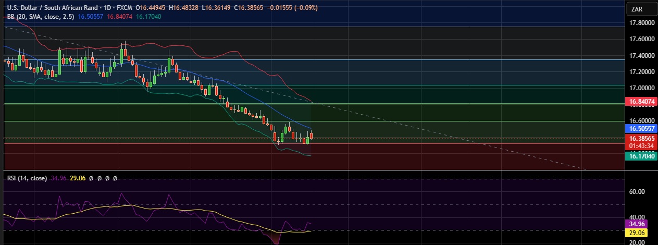The width and height of the screenshot is (658, 245).
Task: Click the green BB lower value 16.17040 in legend
Action: tap(149, 17)
